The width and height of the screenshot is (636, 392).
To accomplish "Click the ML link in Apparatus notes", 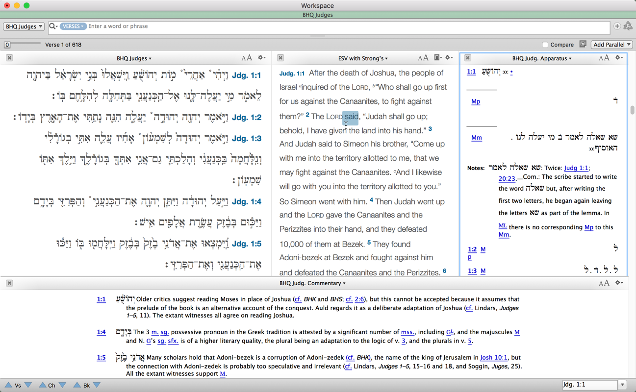I will (503, 226).
